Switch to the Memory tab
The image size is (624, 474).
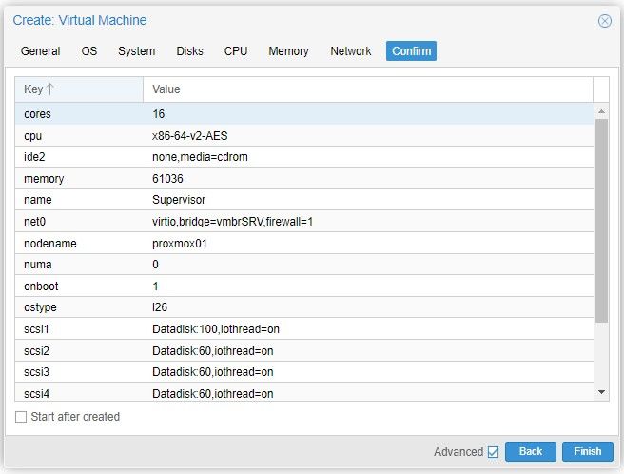[x=288, y=51]
